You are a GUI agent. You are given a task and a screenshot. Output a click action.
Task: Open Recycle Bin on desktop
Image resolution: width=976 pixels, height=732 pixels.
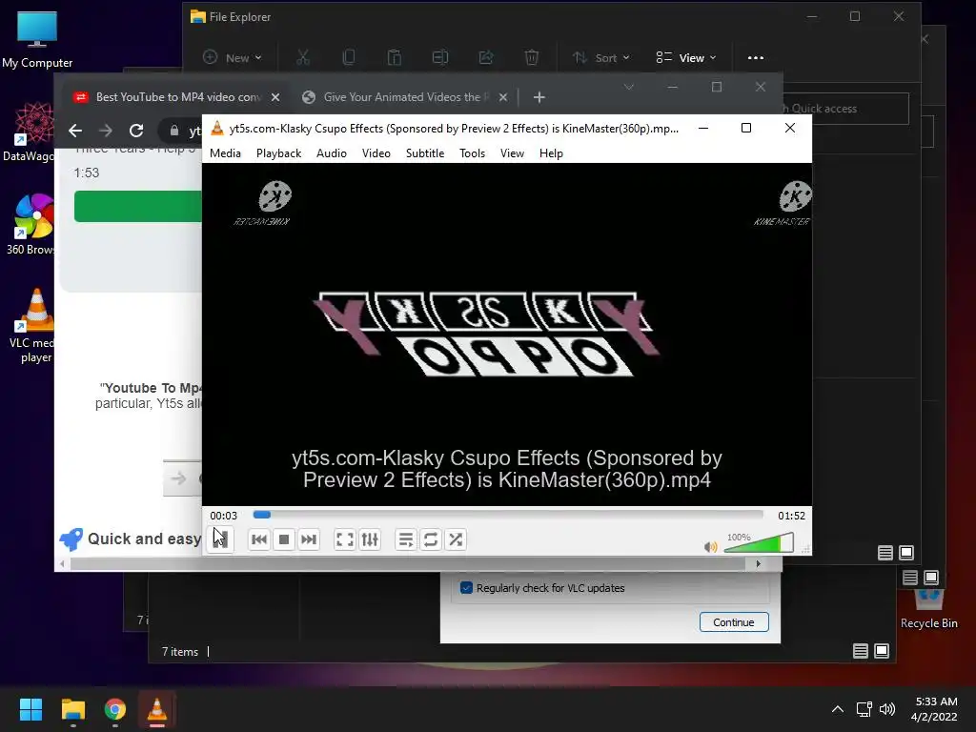[x=928, y=610]
